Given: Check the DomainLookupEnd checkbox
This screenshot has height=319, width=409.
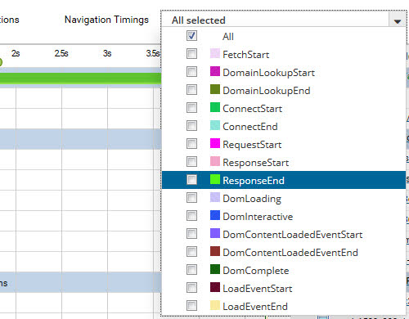Looking at the screenshot, I should [191, 90].
